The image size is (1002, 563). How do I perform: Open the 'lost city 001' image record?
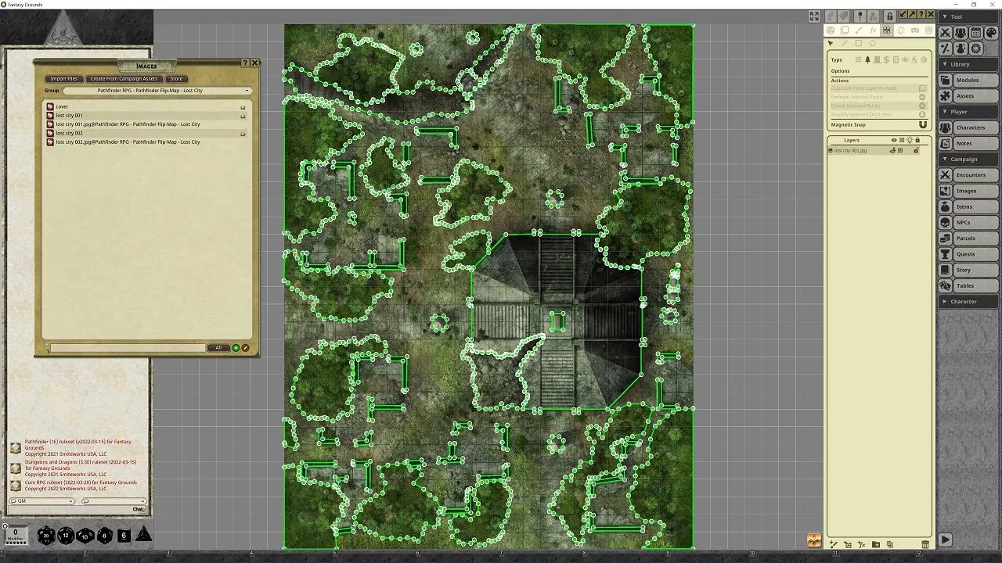coord(146,116)
